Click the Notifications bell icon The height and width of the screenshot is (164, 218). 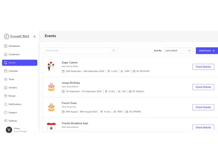click(6, 104)
